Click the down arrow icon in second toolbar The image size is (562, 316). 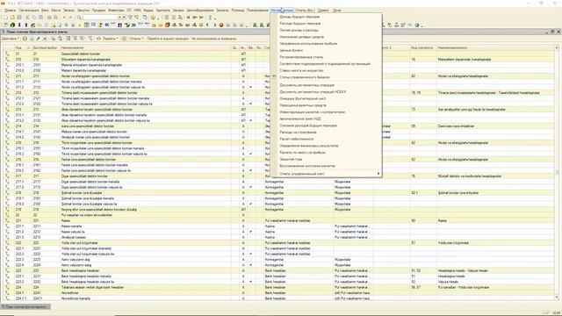[x=19, y=25]
